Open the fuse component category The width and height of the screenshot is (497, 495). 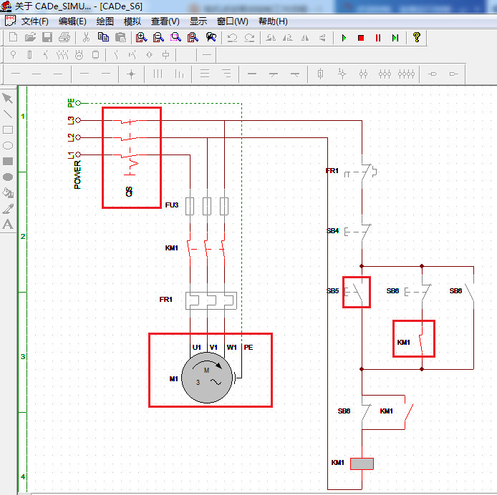pyautogui.click(x=29, y=55)
